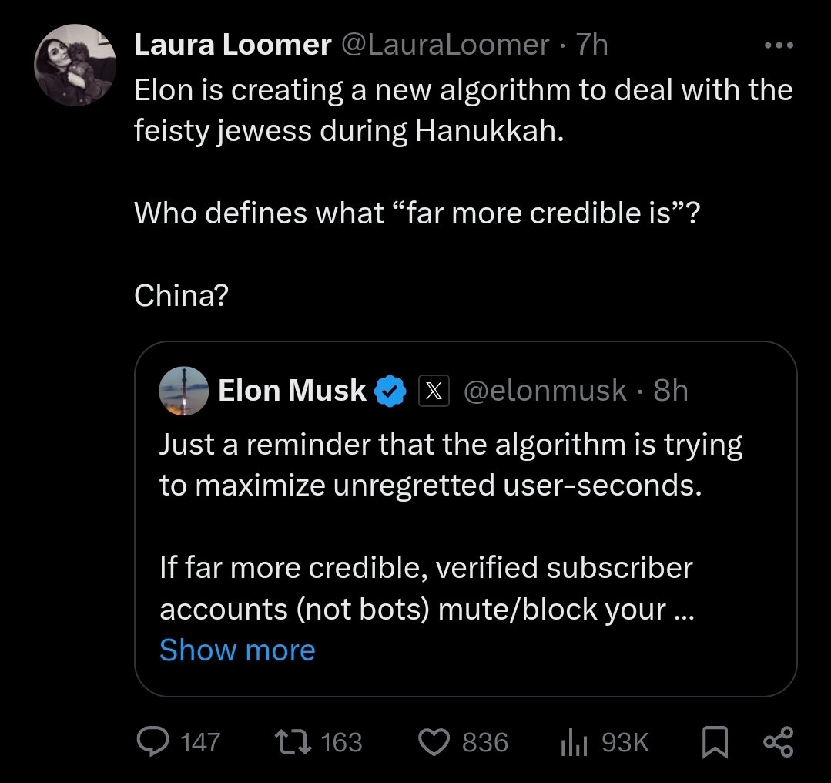Click the Elon Musk display name
Screen dimensions: 831x783
click(292, 391)
